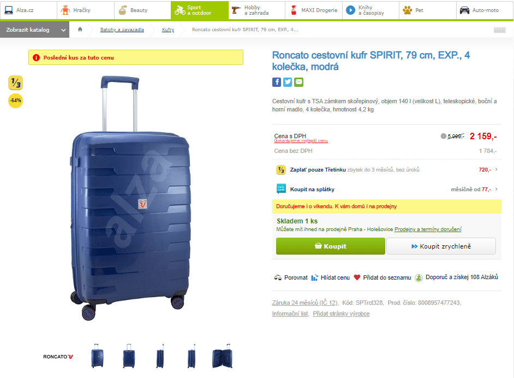This screenshot has width=514, height=378.
Task: Click the Doporuč a získej reward icon
Action: (418, 277)
